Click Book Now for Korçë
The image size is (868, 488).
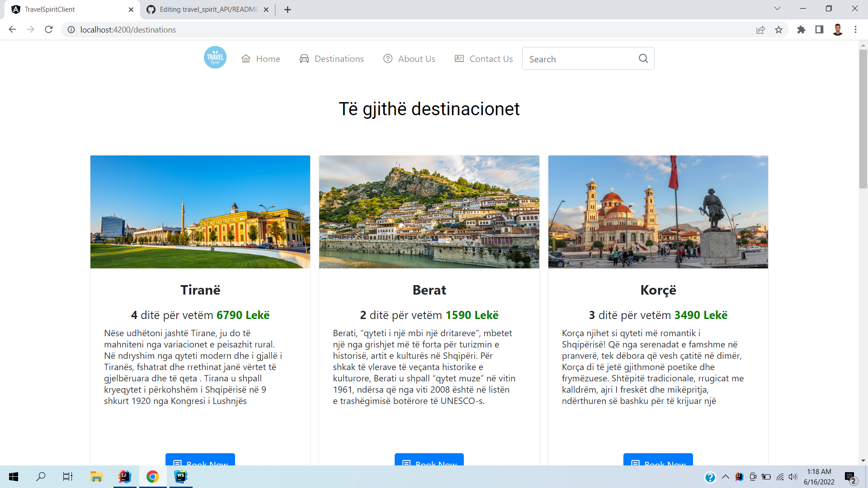pyautogui.click(x=658, y=460)
